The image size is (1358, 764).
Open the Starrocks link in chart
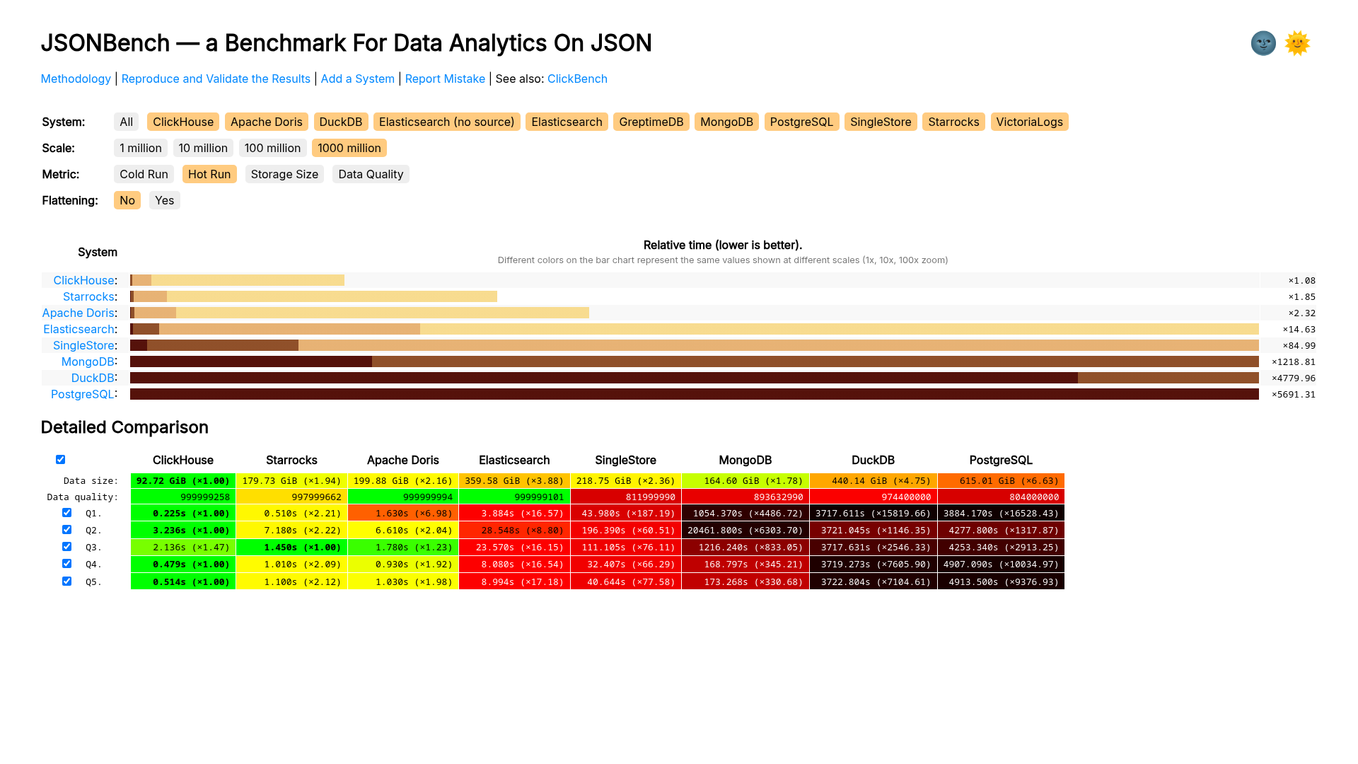(x=88, y=296)
